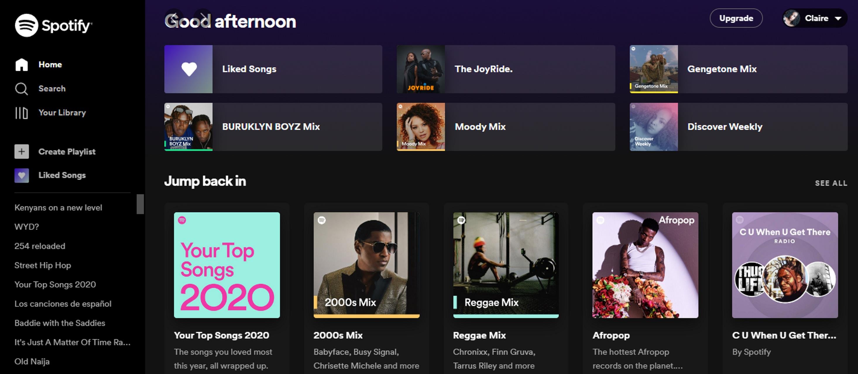
Task: Select the Search menu item
Action: 52,89
